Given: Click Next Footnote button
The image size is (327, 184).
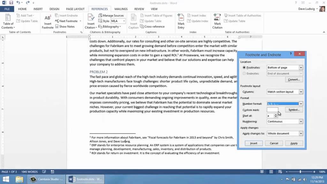Looking at the screenshot, I should point(66,21).
